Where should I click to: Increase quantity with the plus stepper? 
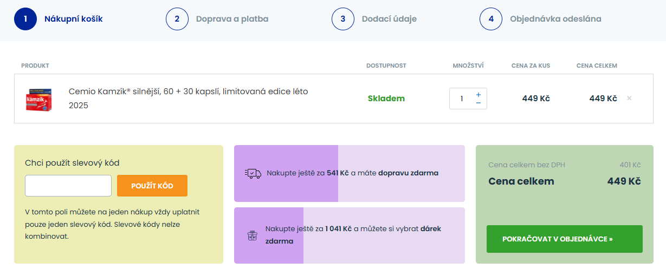479,94
